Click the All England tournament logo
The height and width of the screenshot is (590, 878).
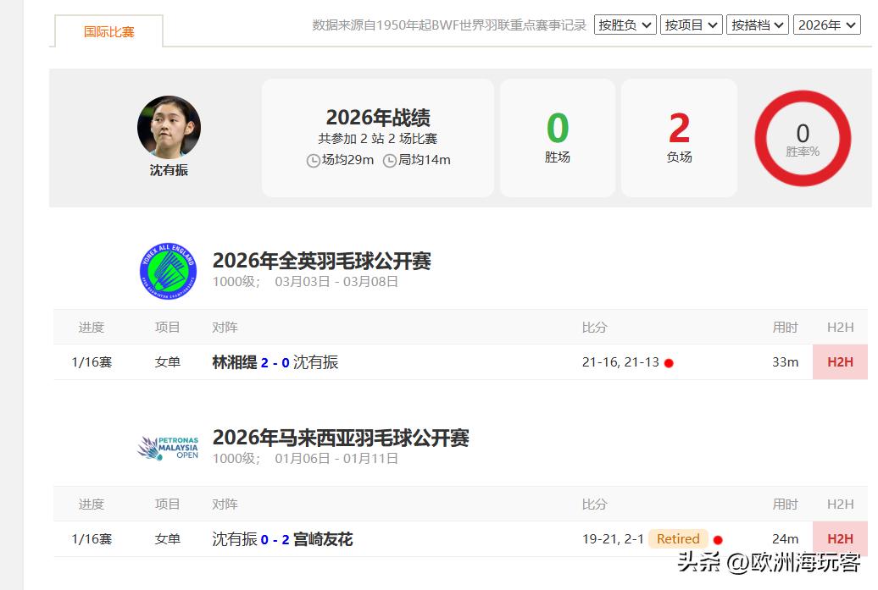pyautogui.click(x=168, y=271)
